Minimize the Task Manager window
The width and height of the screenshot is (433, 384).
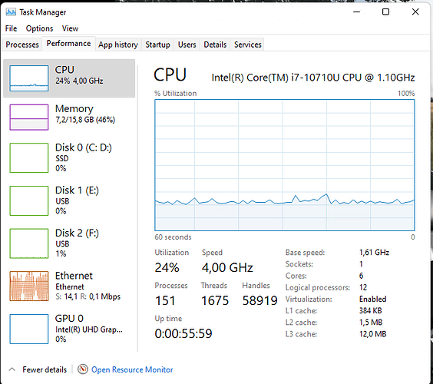[x=357, y=12]
